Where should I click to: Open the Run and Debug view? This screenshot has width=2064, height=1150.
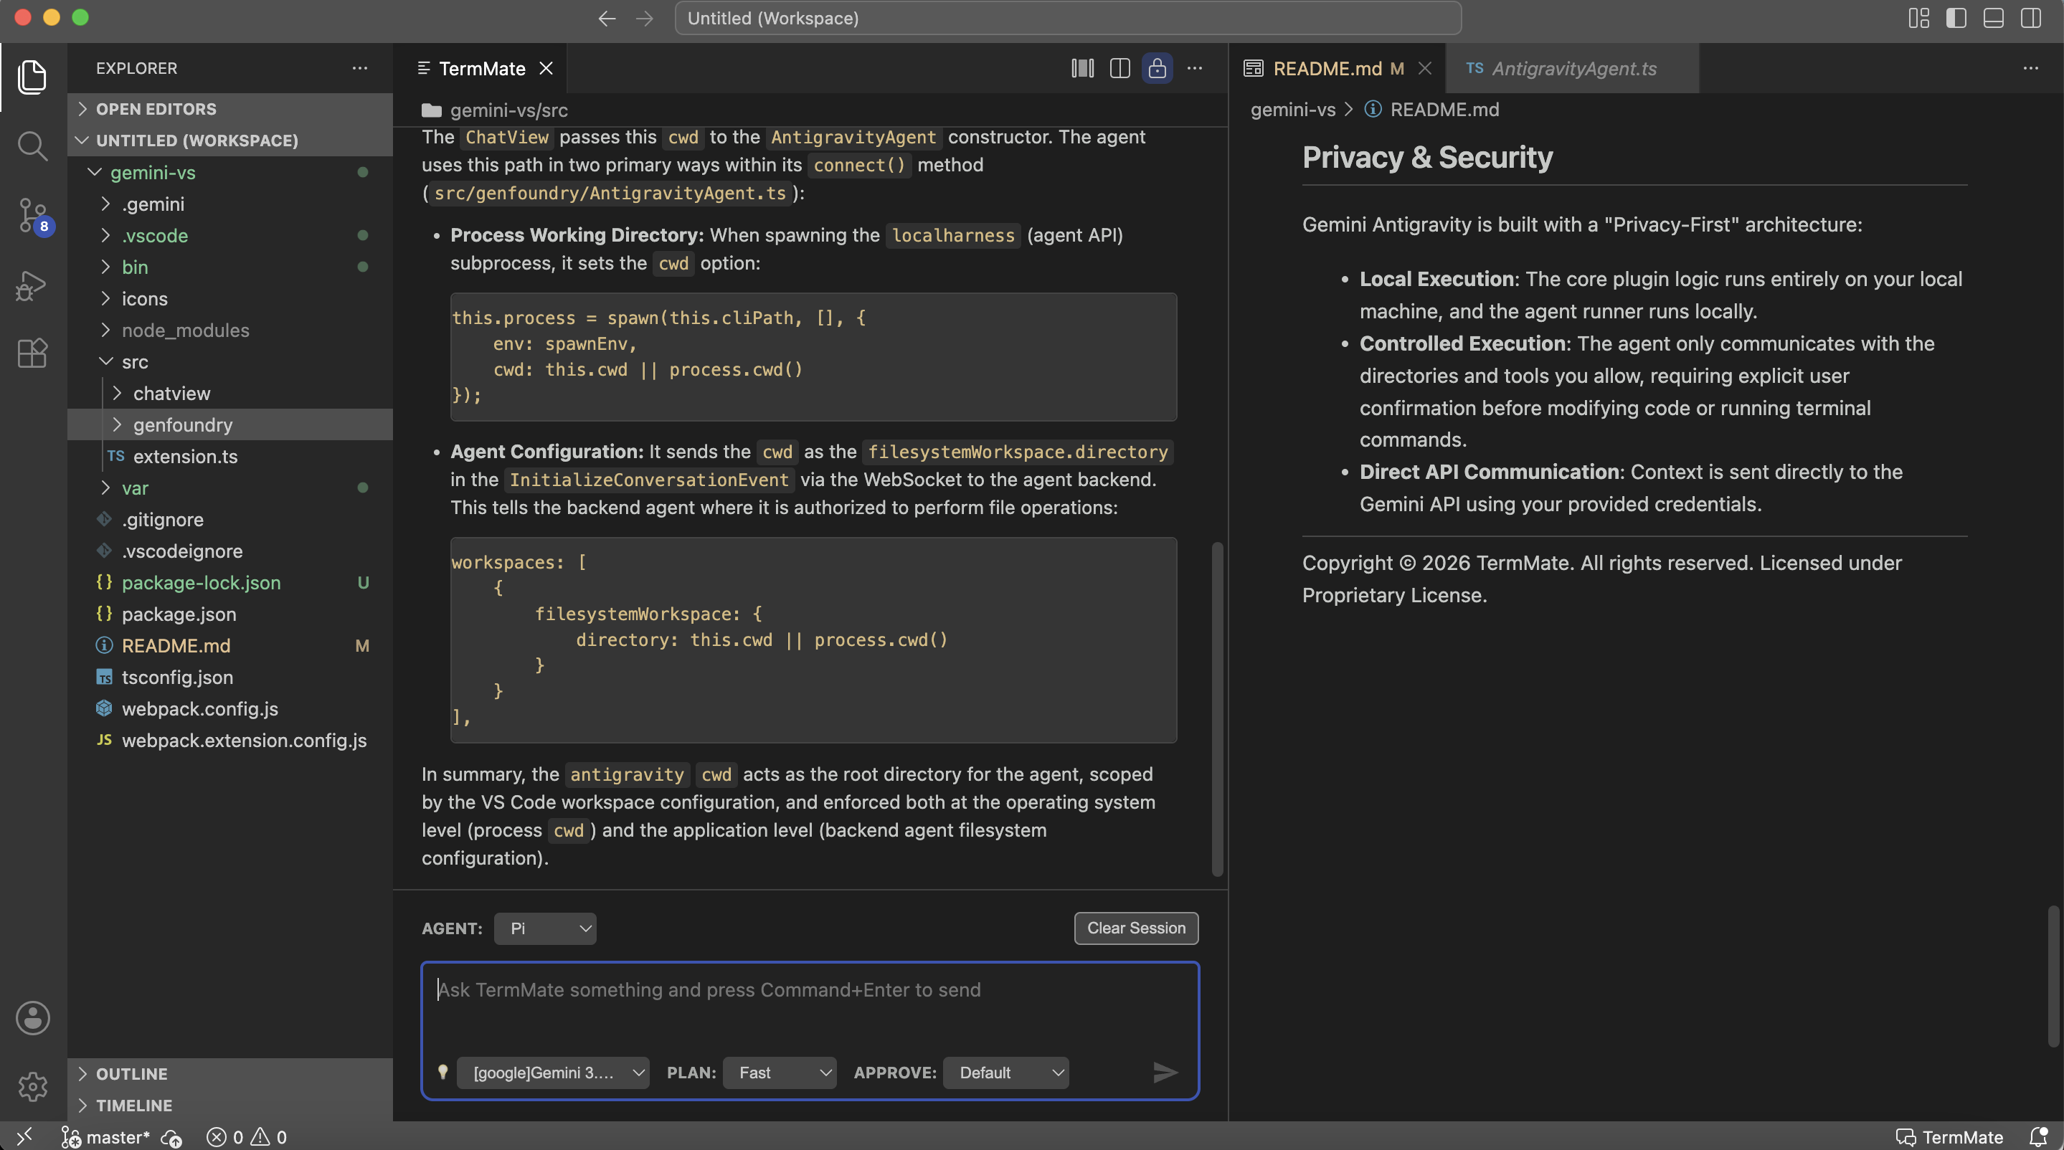32,285
